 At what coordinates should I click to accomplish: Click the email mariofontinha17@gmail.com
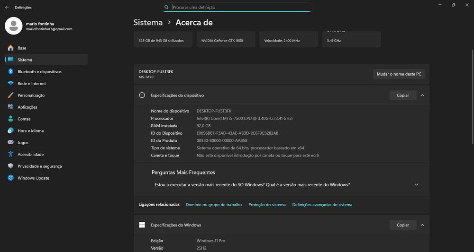(x=49, y=29)
